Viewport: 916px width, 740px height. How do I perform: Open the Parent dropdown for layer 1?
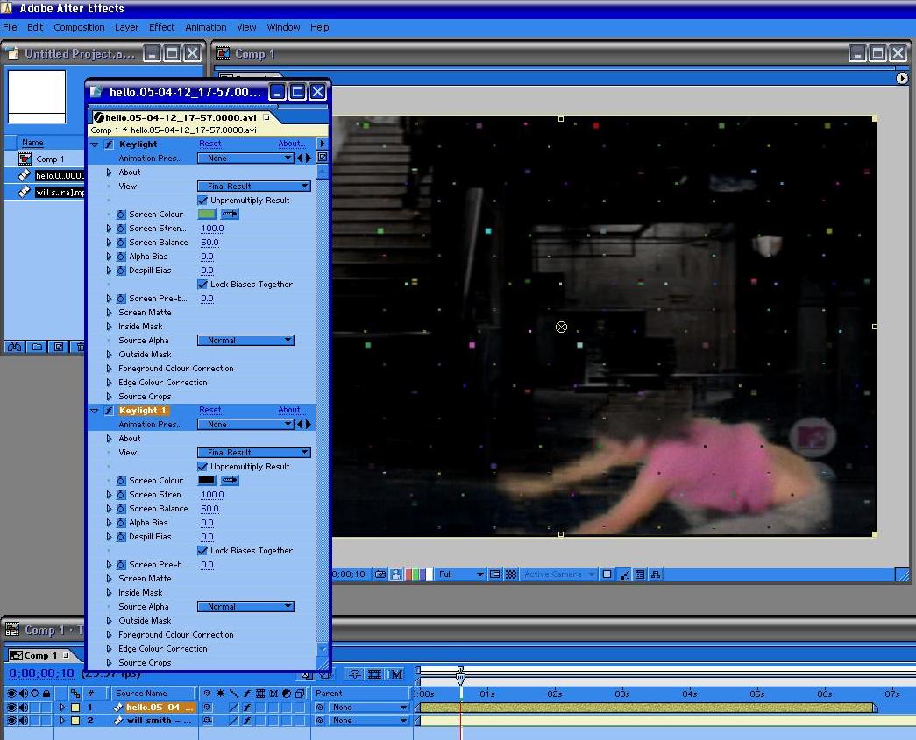[x=367, y=708]
